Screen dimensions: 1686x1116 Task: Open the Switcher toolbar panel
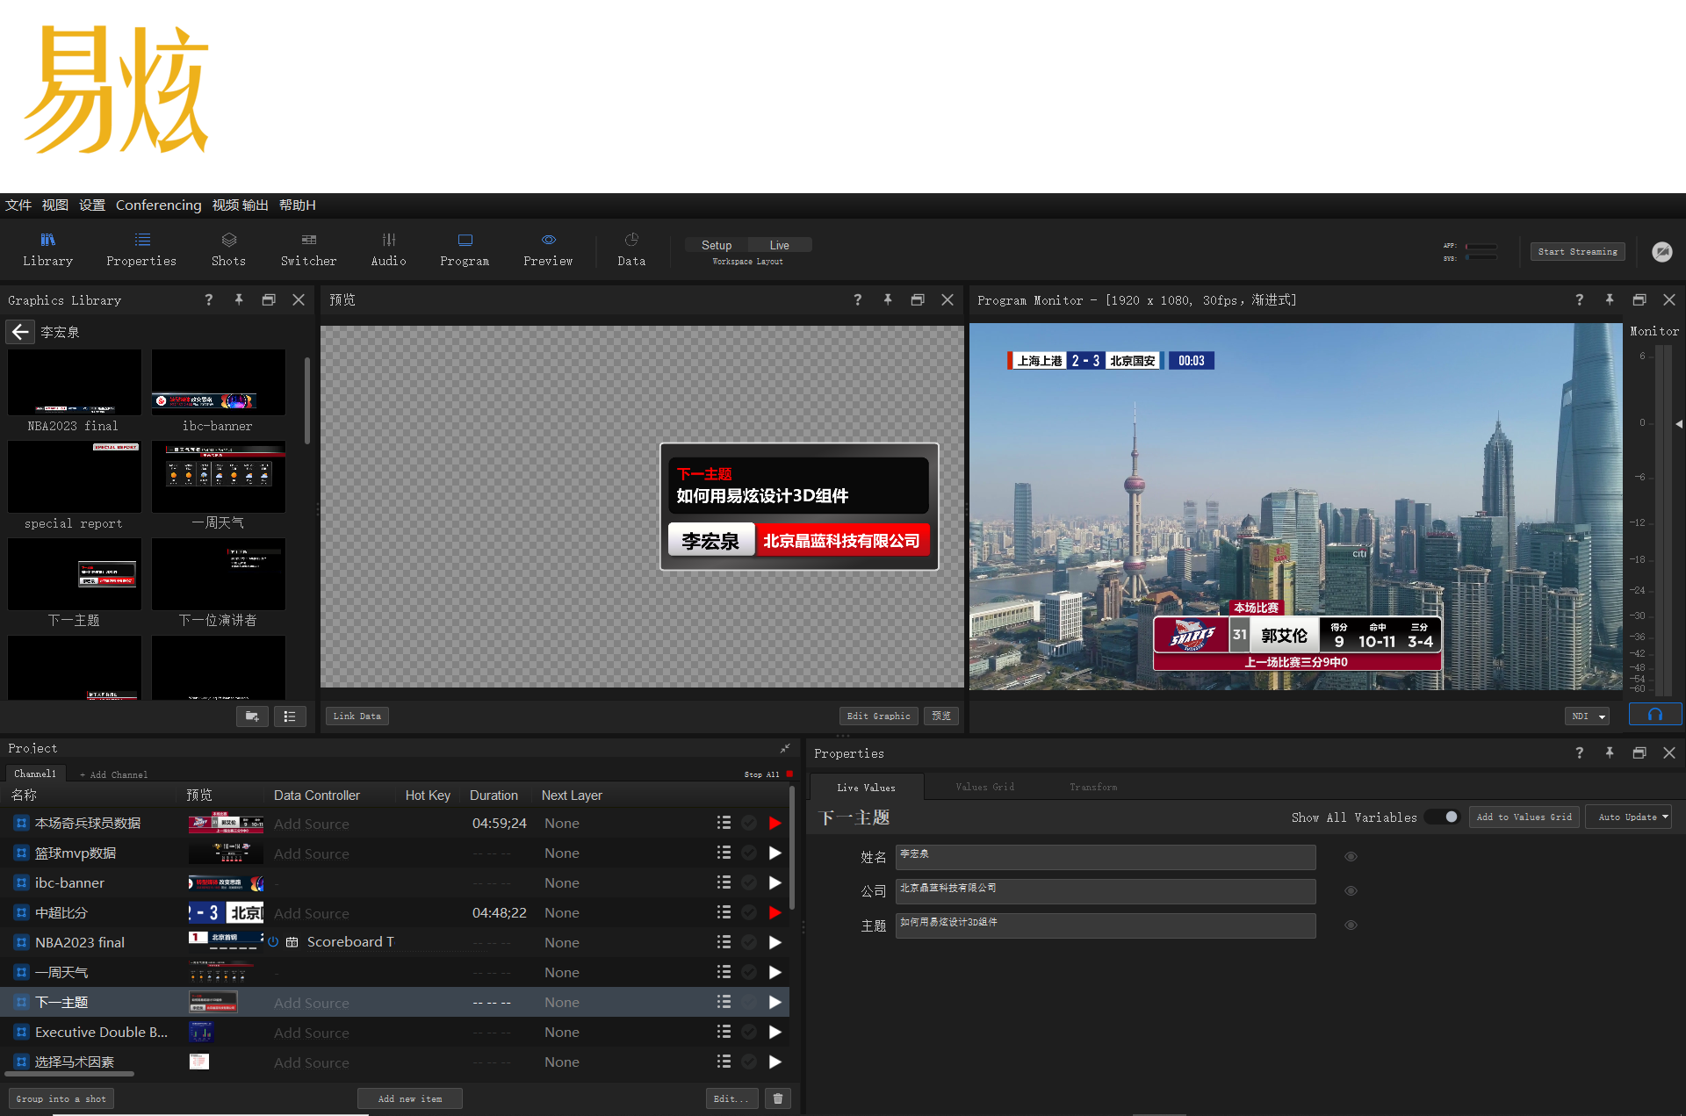coord(308,250)
